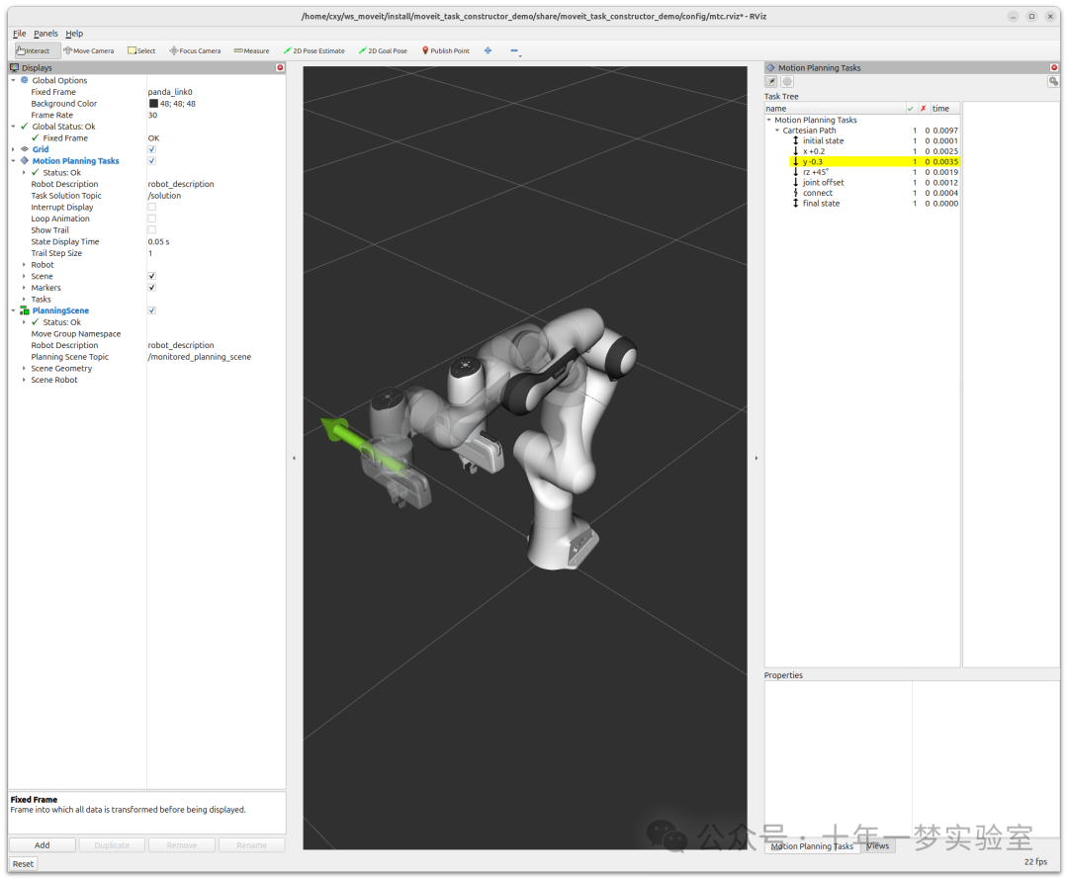Click the left panel collapse handle arrow
1068x881 pixels.
[x=295, y=458]
